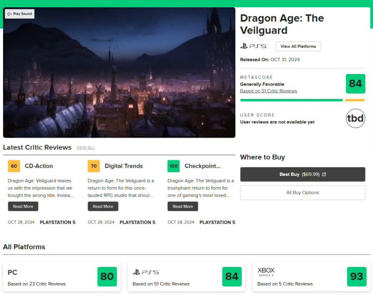The width and height of the screenshot is (373, 297).
Task: Click the tbd user score circle
Action: (x=355, y=118)
